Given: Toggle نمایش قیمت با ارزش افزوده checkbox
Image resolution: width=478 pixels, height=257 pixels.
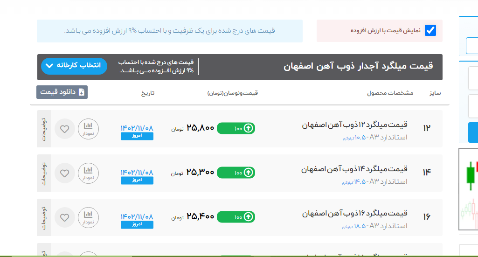Looking at the screenshot, I should [430, 31].
